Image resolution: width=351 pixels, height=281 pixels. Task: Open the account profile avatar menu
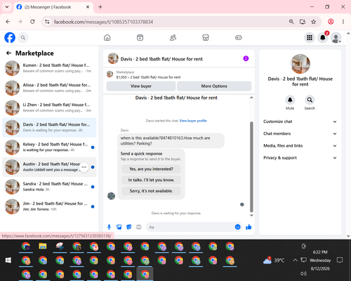click(x=336, y=37)
